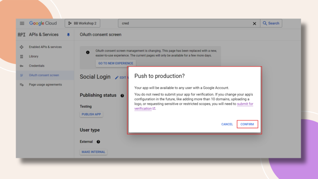Viewport: 318px width, 179px height.
Task: Click the MAKE INTERNAL button
Action: click(x=93, y=152)
